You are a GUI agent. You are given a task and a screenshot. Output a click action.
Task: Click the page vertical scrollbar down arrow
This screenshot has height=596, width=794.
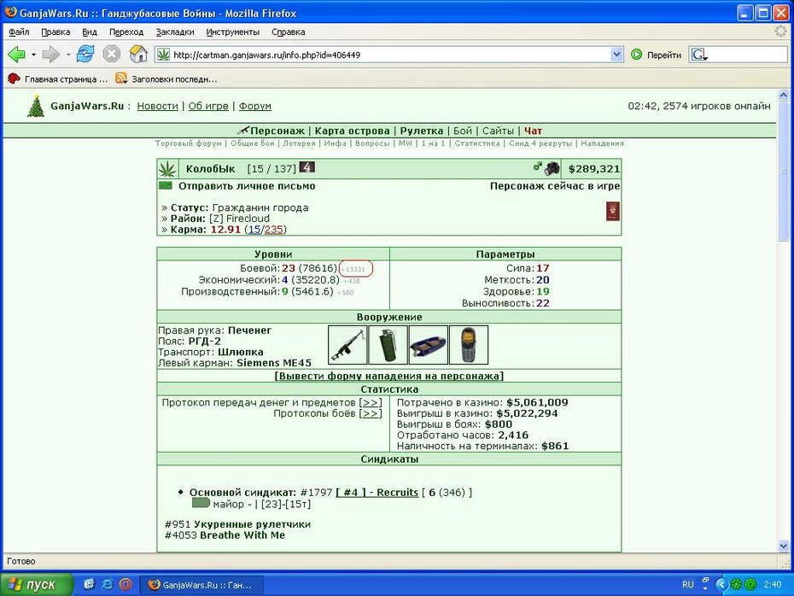pyautogui.click(x=783, y=546)
